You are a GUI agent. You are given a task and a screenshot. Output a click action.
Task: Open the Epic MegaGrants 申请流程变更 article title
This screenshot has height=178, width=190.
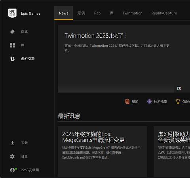click(93, 137)
